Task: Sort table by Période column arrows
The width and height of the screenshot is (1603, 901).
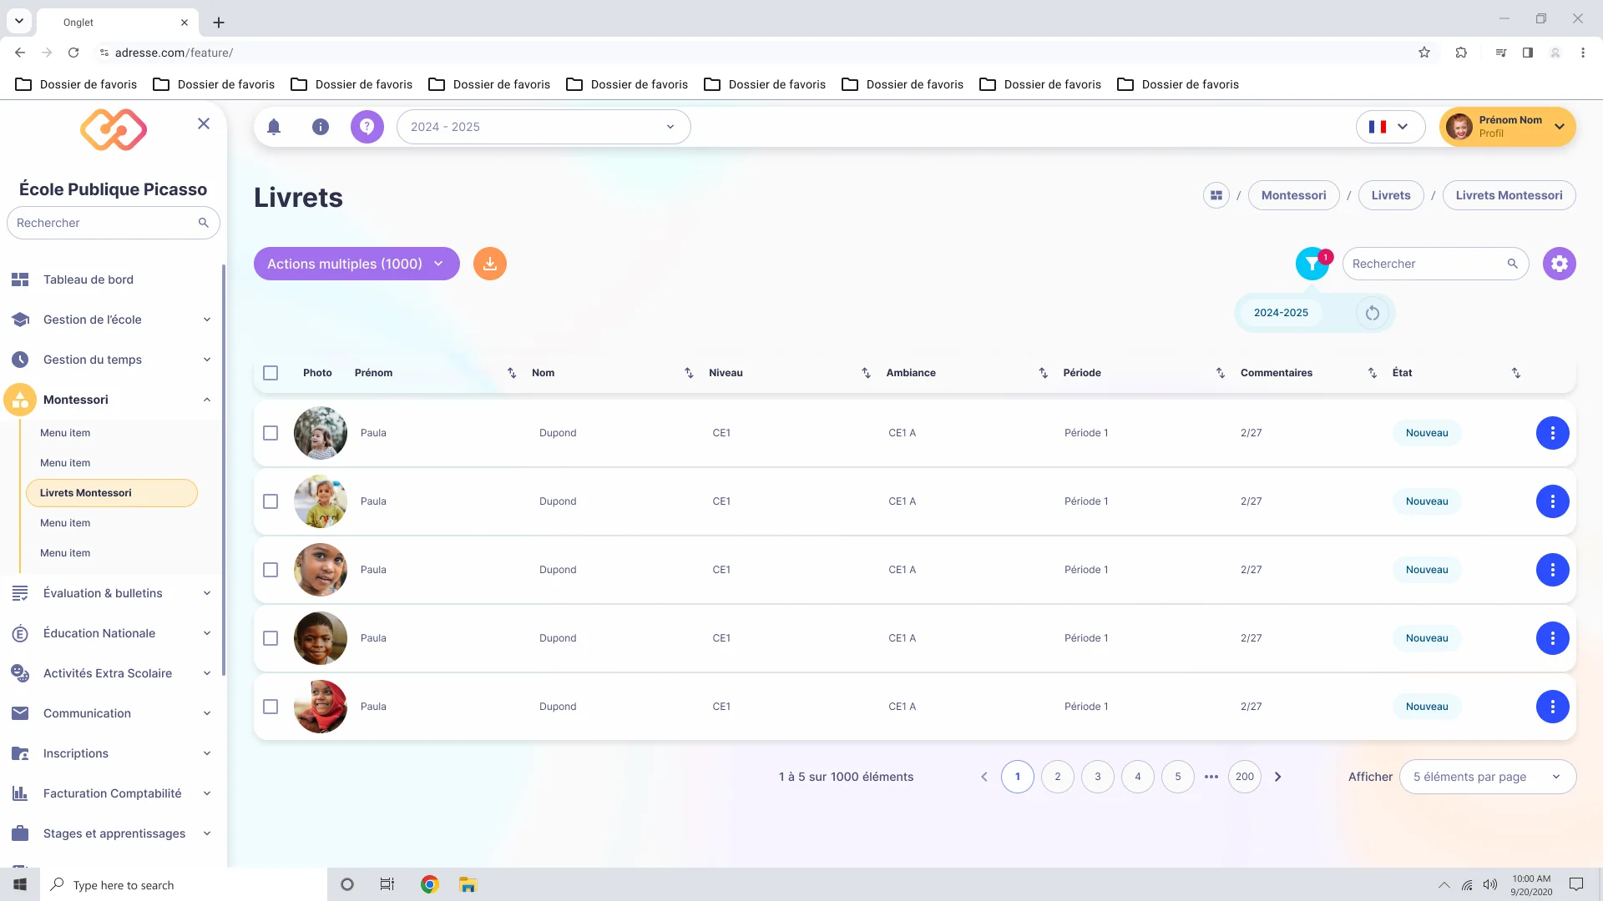Action: [1221, 373]
